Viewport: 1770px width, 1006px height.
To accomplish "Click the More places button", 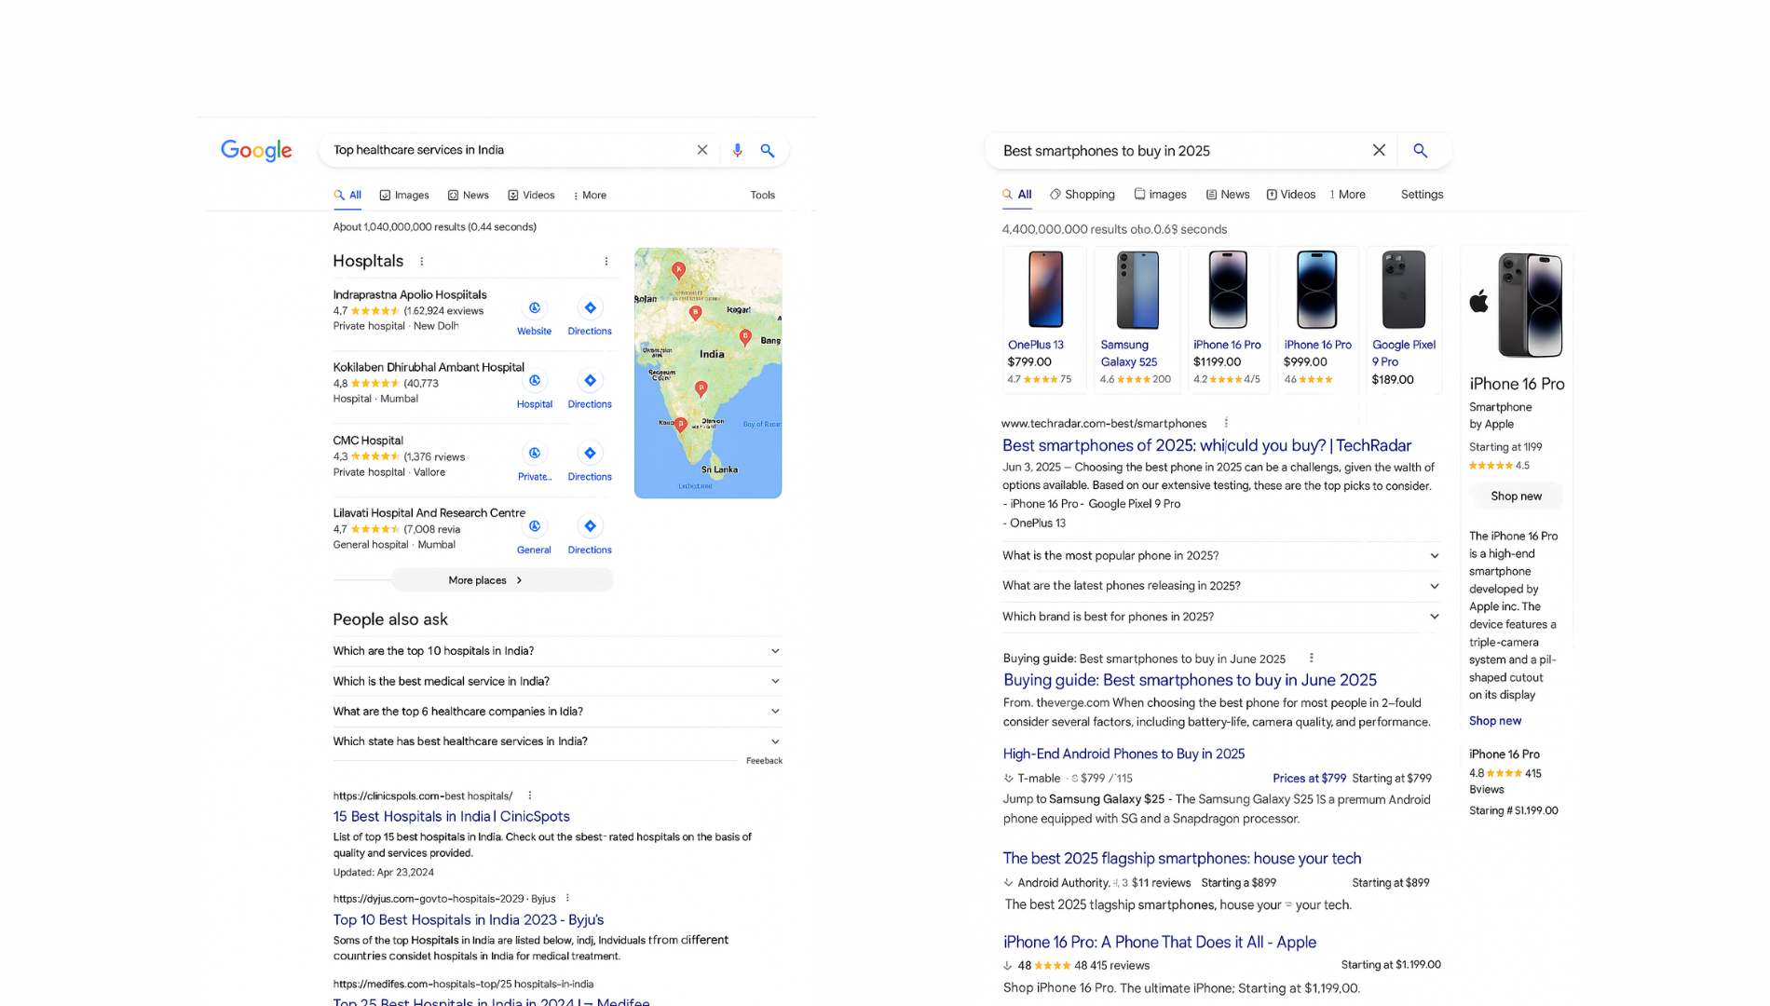I will tap(502, 580).
